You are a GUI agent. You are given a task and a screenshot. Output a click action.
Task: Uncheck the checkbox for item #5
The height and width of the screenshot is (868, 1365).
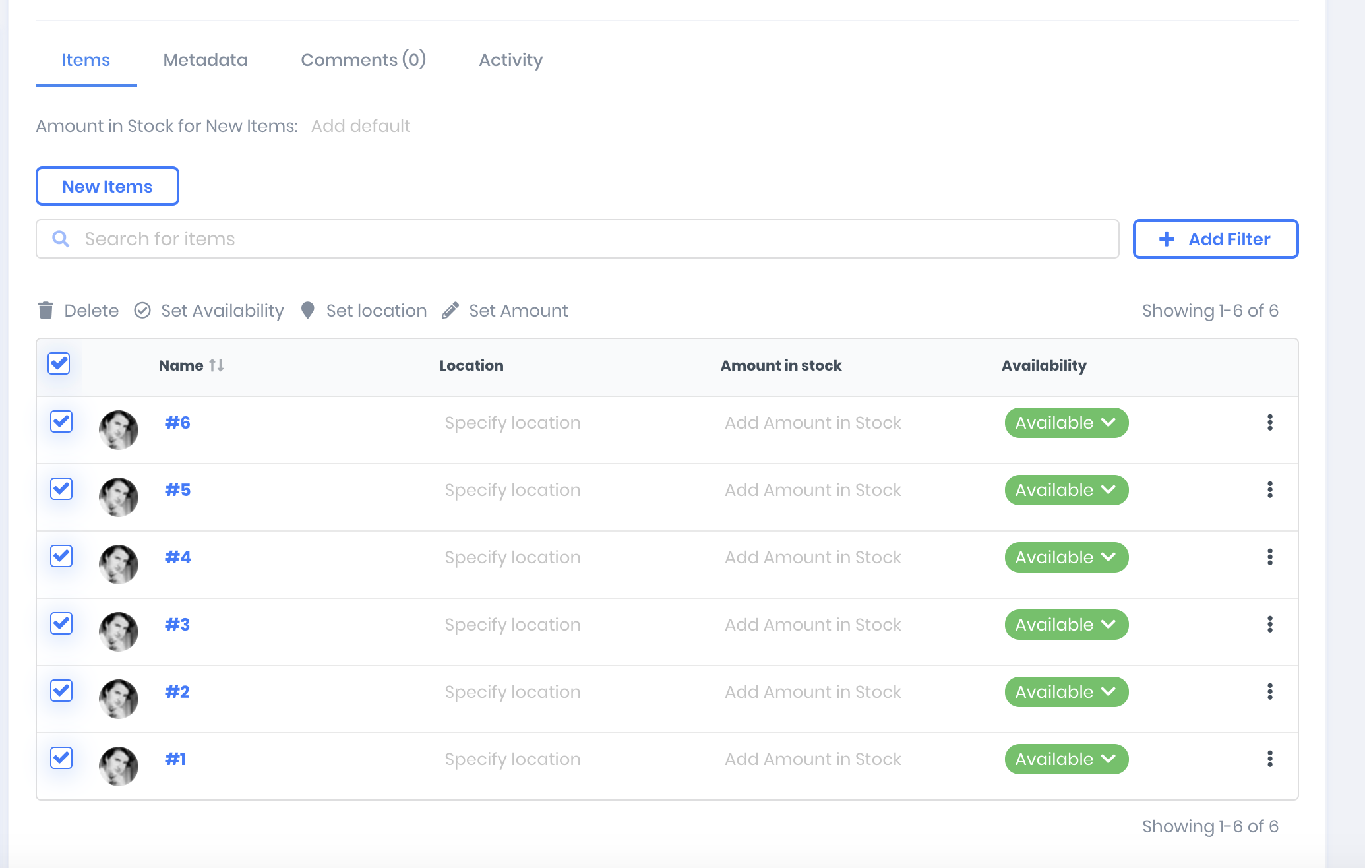(x=61, y=489)
